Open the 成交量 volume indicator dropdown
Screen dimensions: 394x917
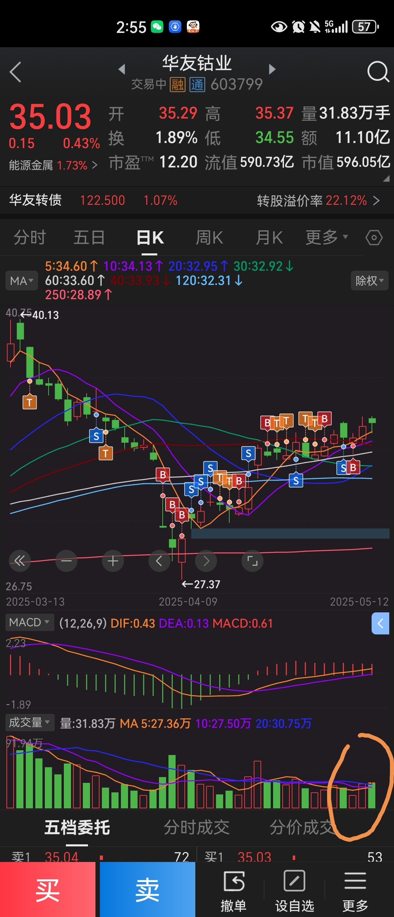tap(30, 723)
